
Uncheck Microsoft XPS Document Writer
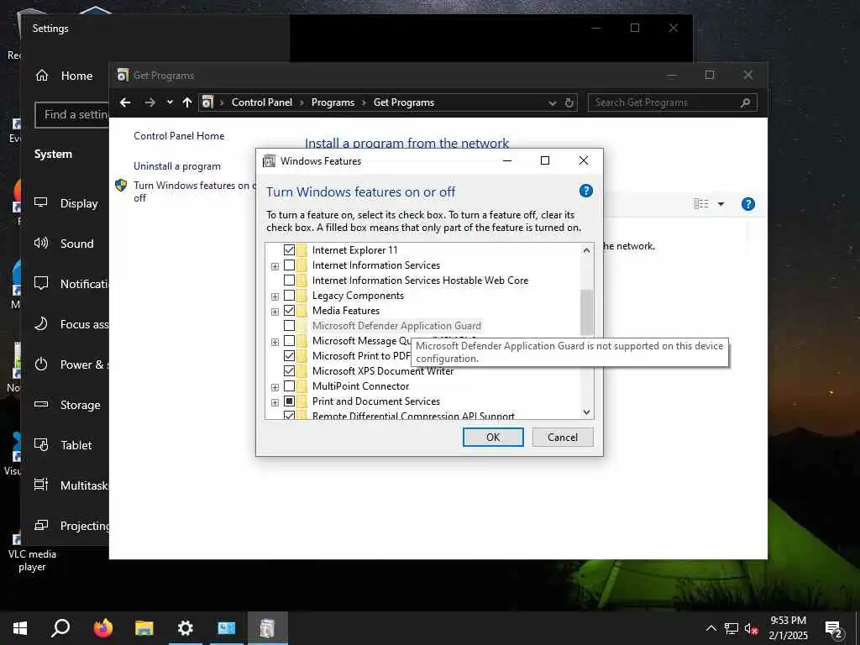pos(289,371)
